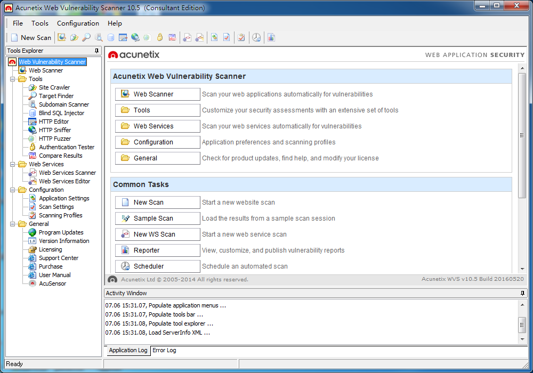The height and width of the screenshot is (373, 533).
Task: Switch to the Application Log tab
Action: pos(128,350)
